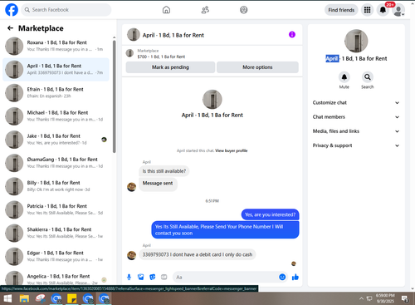Image resolution: width=415 pixels, height=305 pixels.
Task: Open the Efrain conversation
Action: tap(56, 93)
